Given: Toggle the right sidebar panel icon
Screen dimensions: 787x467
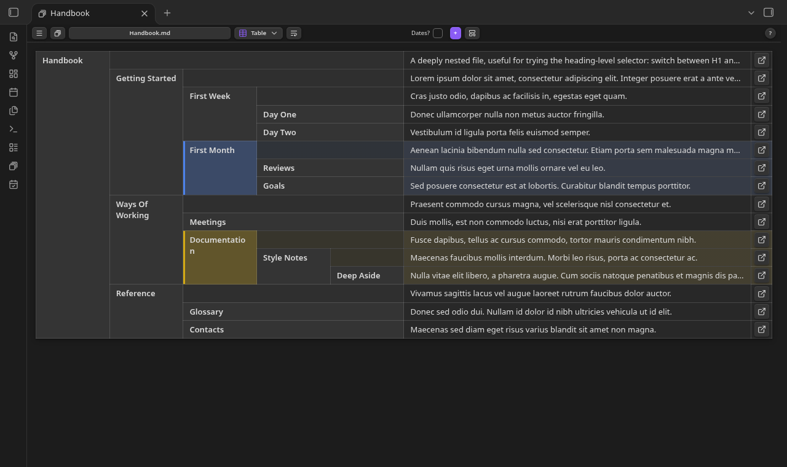Looking at the screenshot, I should [x=769, y=12].
